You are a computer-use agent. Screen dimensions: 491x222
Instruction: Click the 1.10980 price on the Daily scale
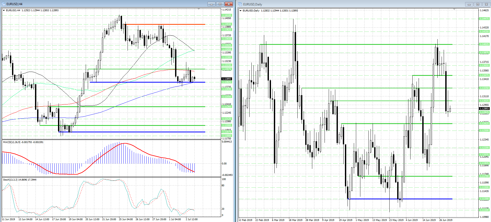click(x=484, y=217)
